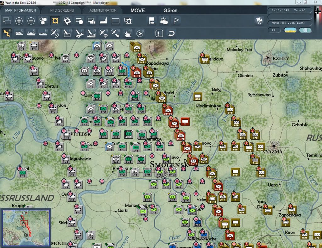Click the F11 explosion icon
The image size is (322, 248).
click(128, 33)
